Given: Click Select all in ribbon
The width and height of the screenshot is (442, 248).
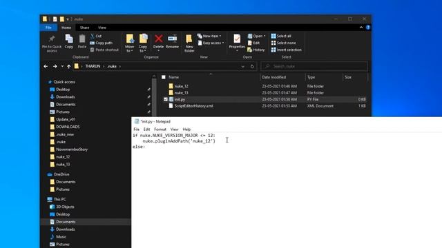Looking at the screenshot, I should (x=281, y=36).
